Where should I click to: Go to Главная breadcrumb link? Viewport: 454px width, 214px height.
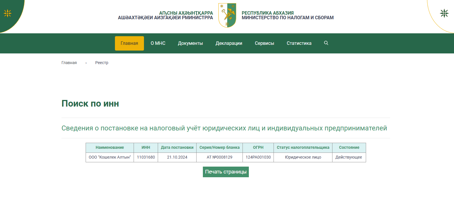click(x=69, y=63)
